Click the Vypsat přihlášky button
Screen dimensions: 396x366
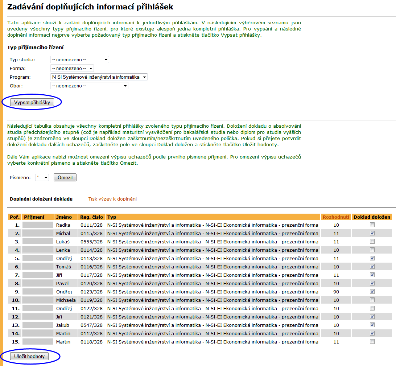click(32, 102)
